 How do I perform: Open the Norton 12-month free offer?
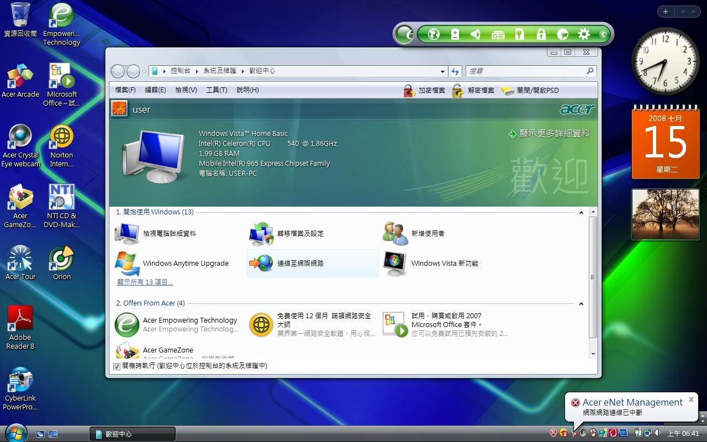click(313, 325)
